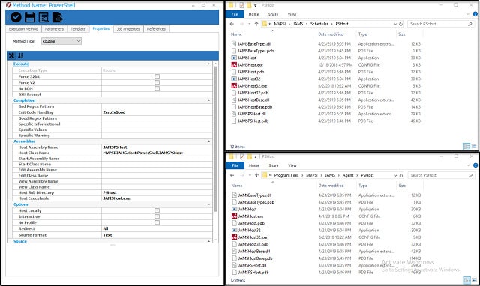The height and width of the screenshot is (286, 480).
Task: Click the floppy disk Save icon
Action: click(x=30, y=17)
